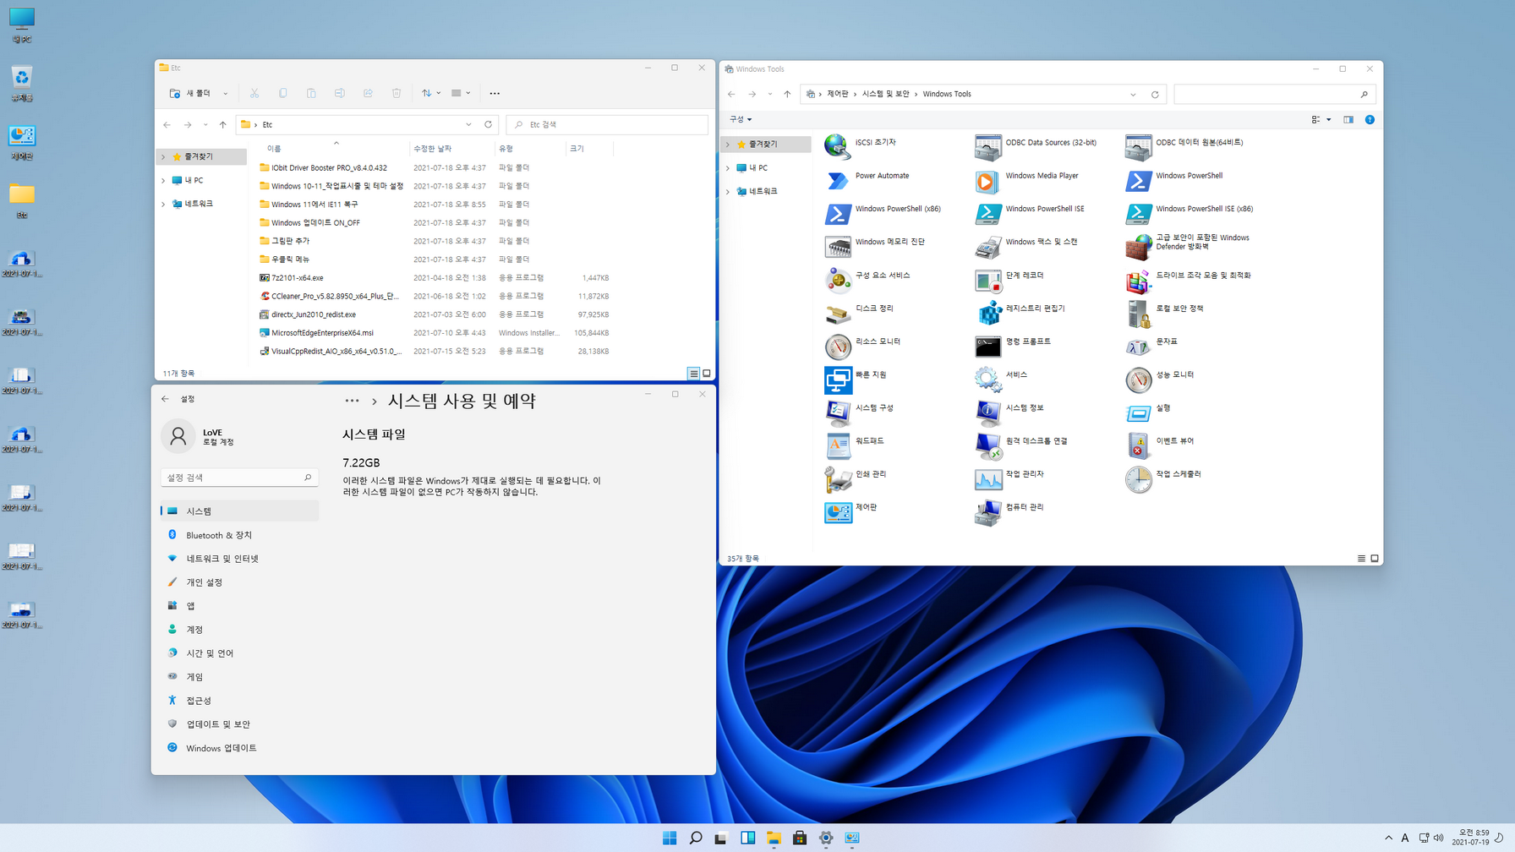Viewport: 1515px width, 852px height.
Task: Open Microsoft Store from taskbar
Action: pos(800,838)
